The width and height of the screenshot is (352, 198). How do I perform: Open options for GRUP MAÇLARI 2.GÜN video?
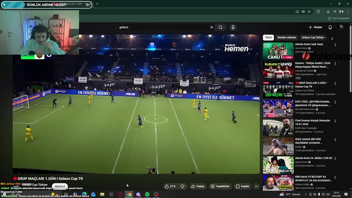pyautogui.click(x=335, y=83)
